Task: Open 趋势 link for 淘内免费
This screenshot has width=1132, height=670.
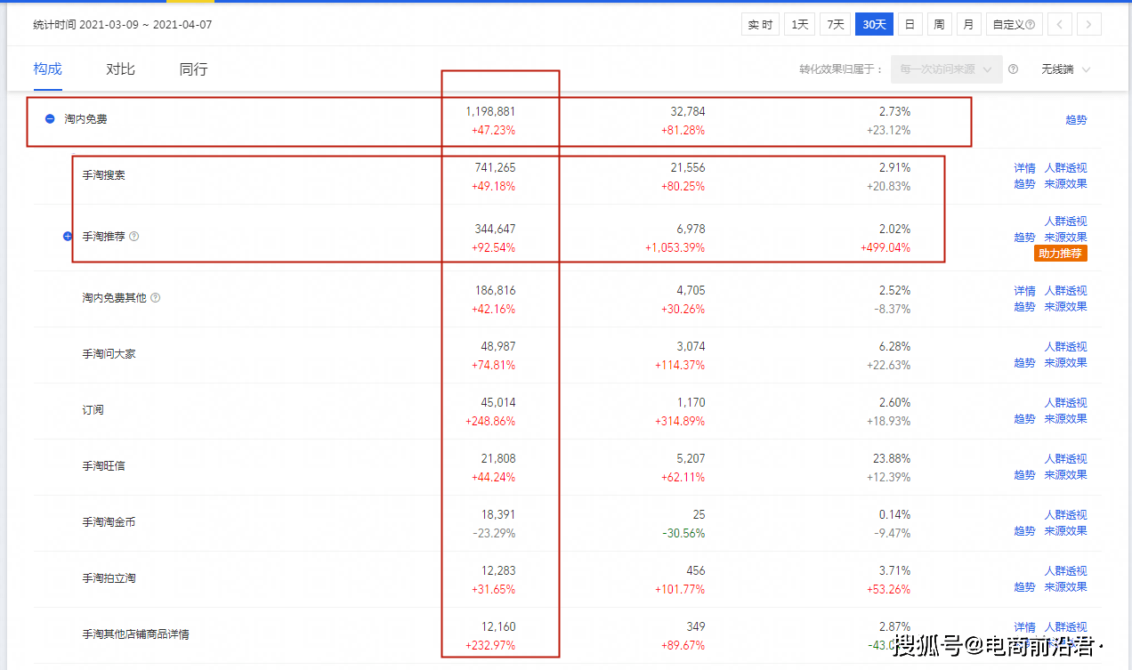Action: 1076,120
